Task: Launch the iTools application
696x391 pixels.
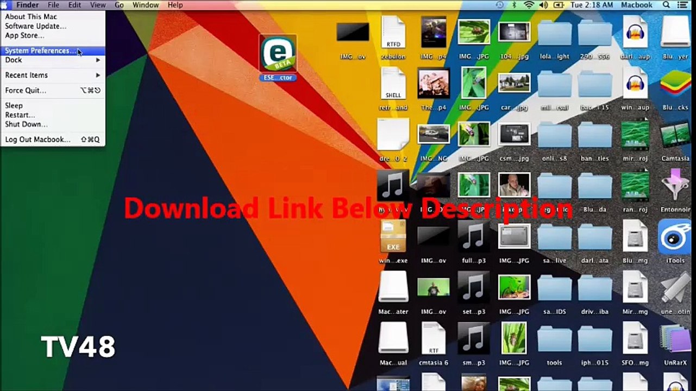Action: 675,237
